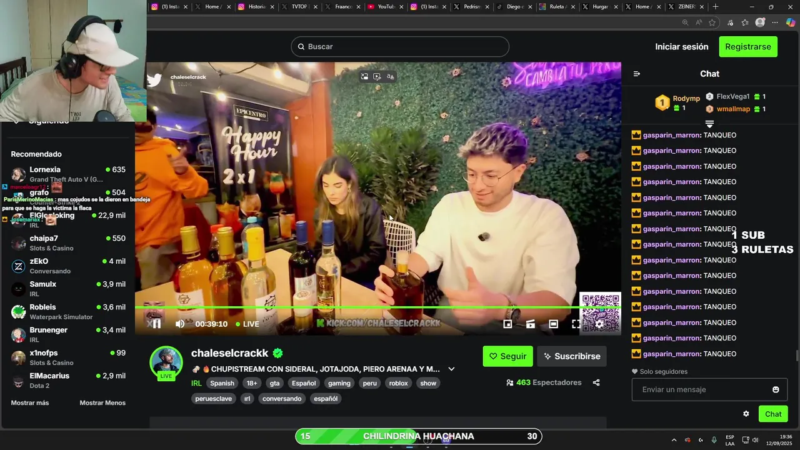Viewport: 800px width, 450px height.
Task: Open the browser profile avatar
Action: [760, 22]
